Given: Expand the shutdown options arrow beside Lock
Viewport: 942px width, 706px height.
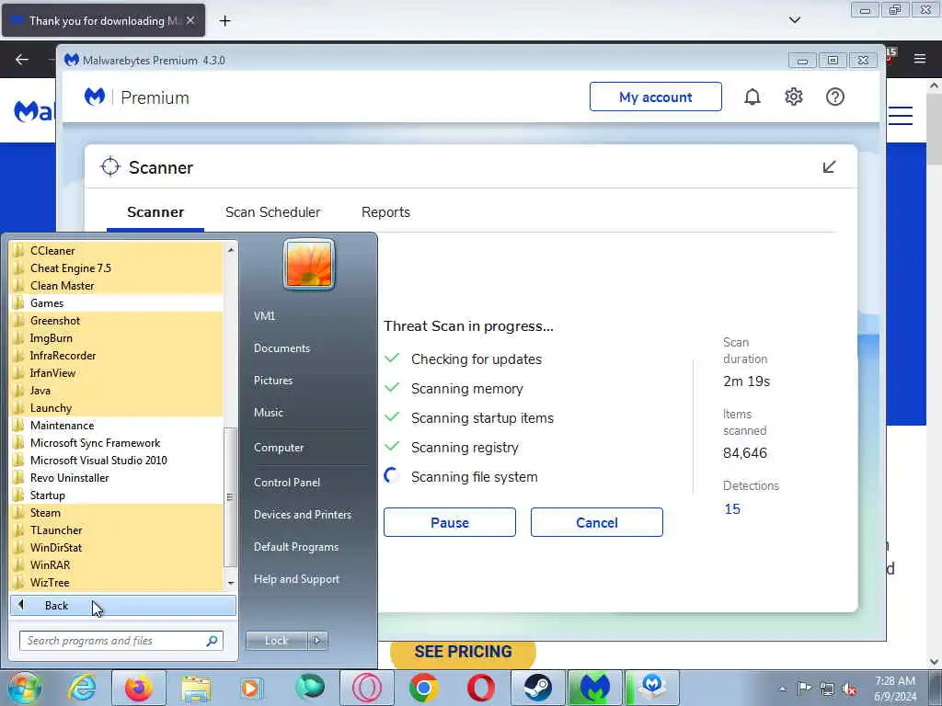Looking at the screenshot, I should tap(317, 641).
